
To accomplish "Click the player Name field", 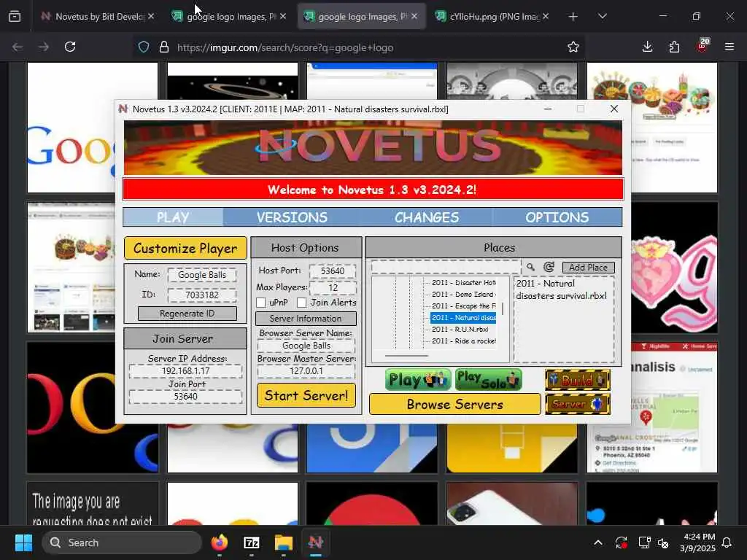I will 202,275.
